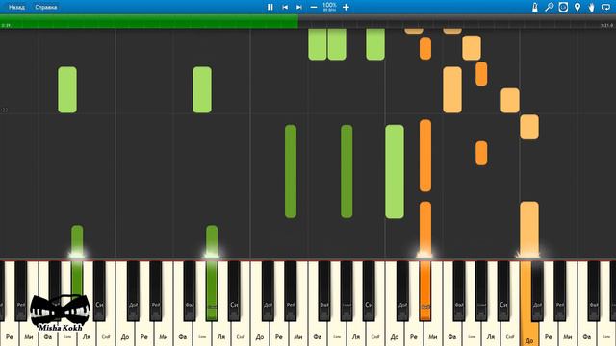Screen dimensions: 616x346
Task: Seek in the unplayed gray timeline portion
Action: [x=457, y=21]
